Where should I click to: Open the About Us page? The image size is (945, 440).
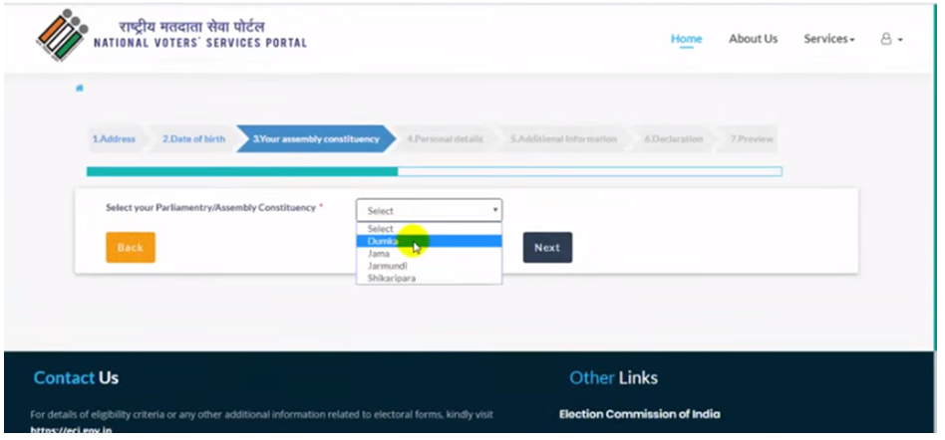[753, 39]
